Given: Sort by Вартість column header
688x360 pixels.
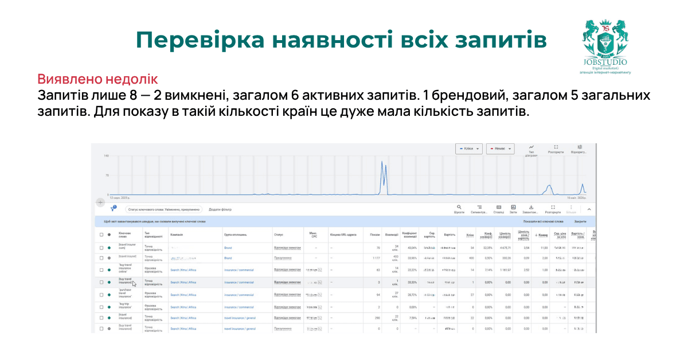Looking at the screenshot, I should pos(450,234).
